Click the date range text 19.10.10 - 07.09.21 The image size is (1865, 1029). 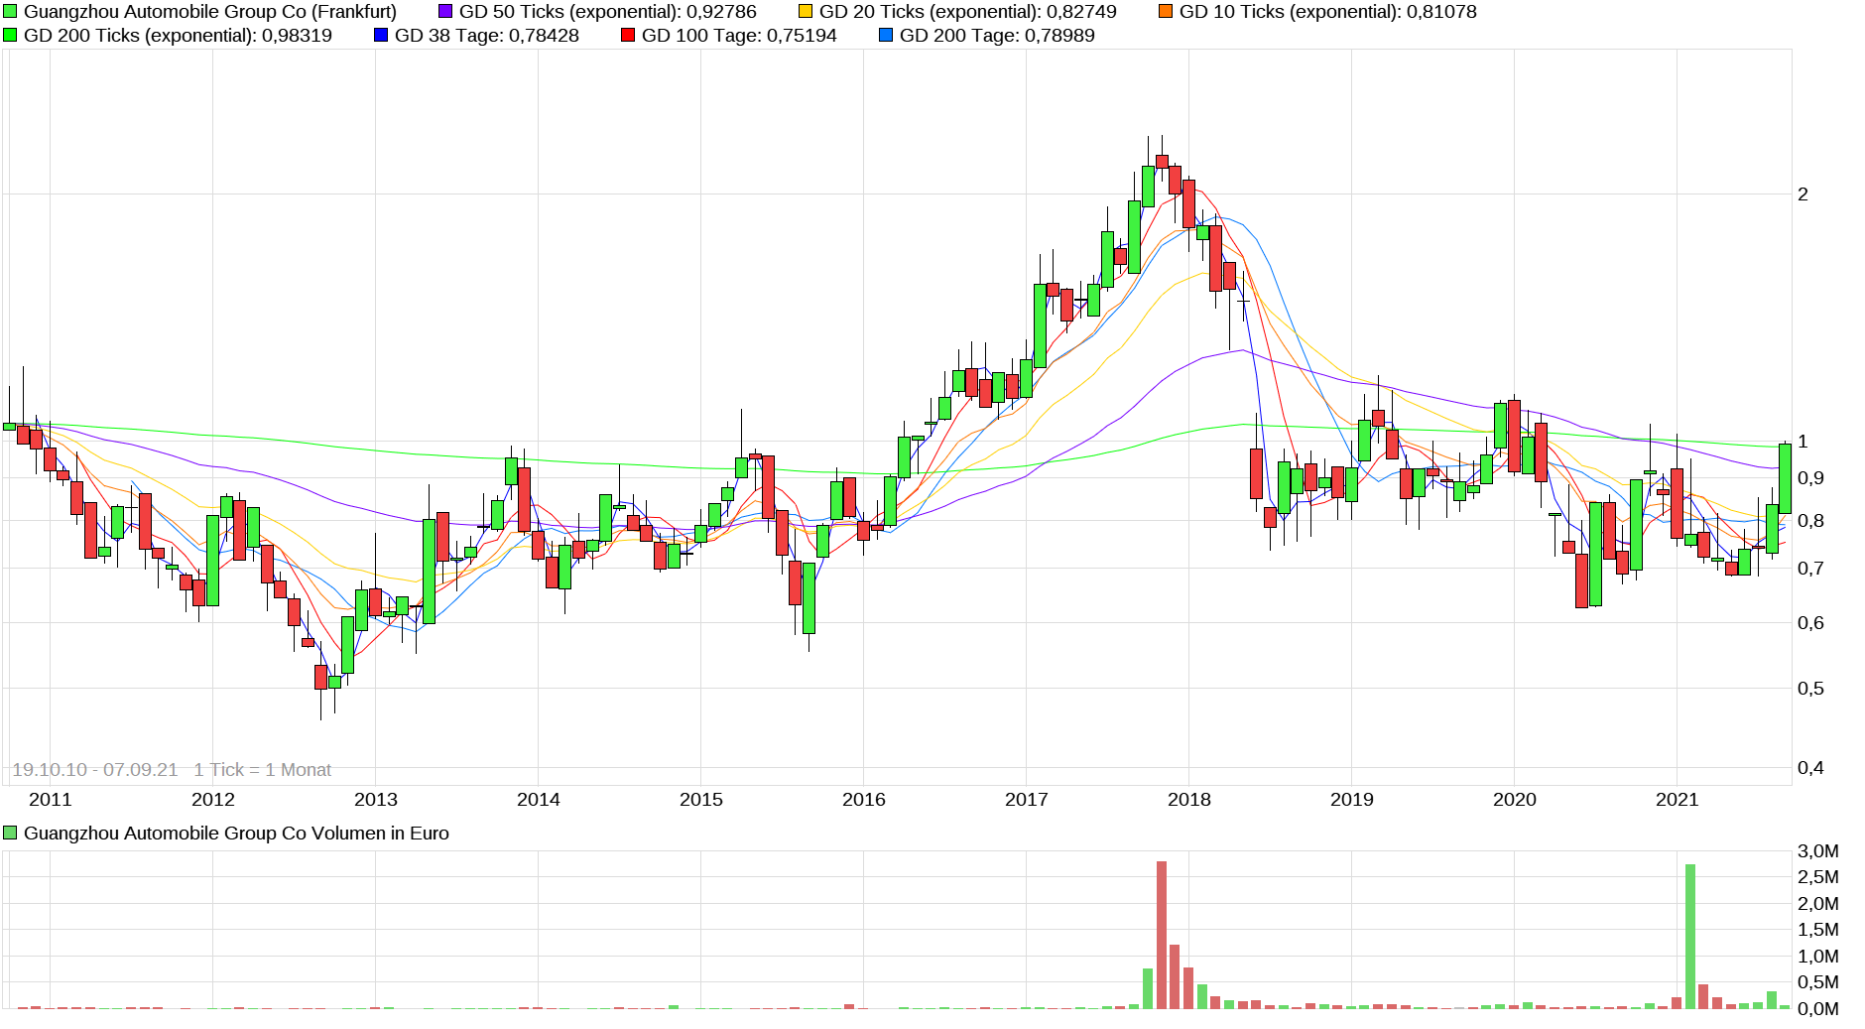pyautogui.click(x=96, y=769)
